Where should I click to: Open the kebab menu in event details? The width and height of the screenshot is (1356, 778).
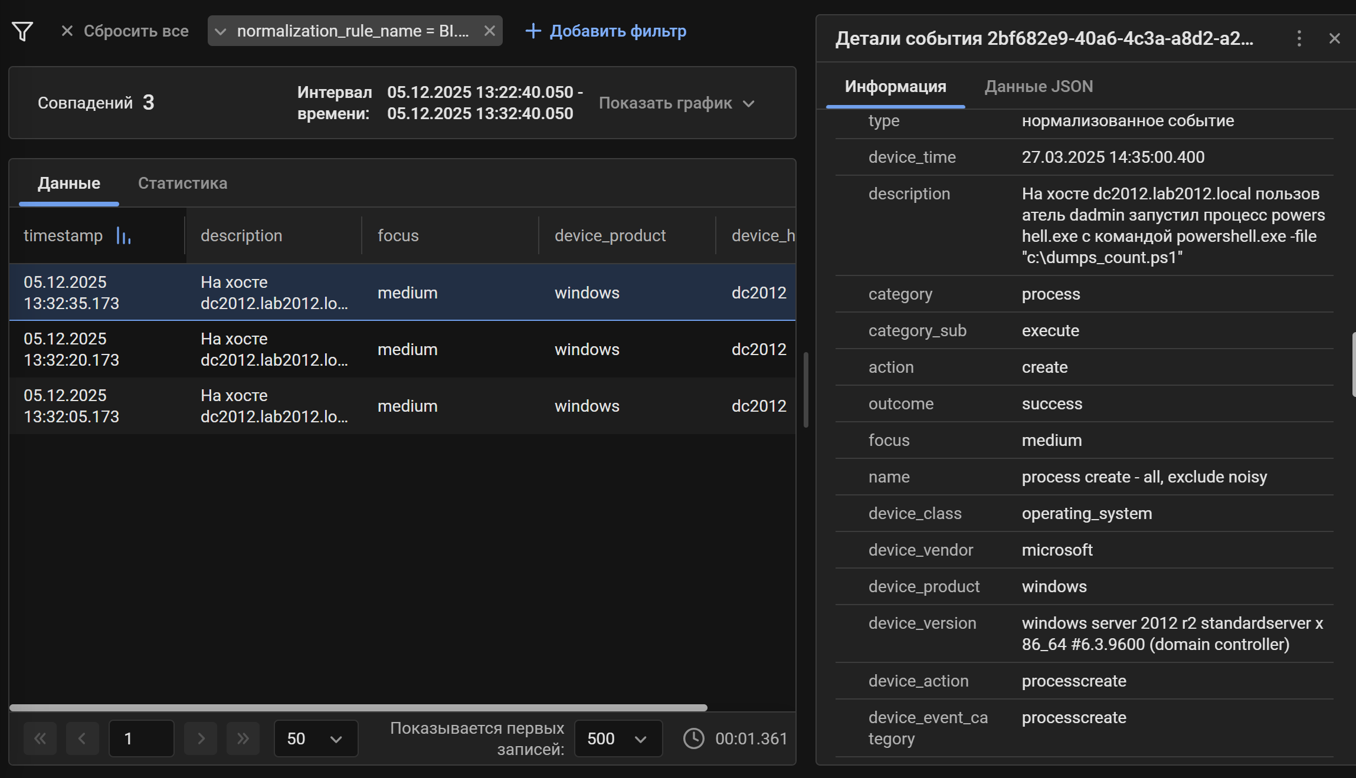point(1298,38)
